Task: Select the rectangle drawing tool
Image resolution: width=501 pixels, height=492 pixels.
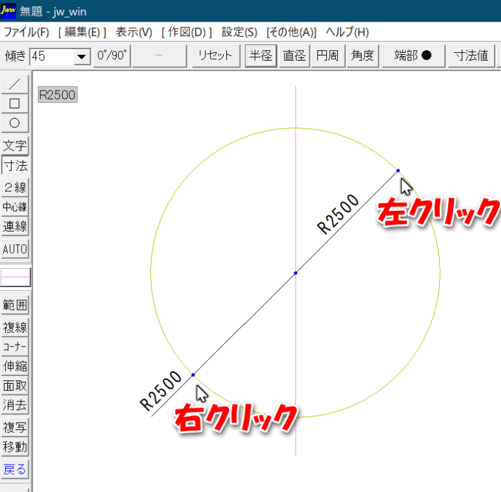Action: [15, 104]
